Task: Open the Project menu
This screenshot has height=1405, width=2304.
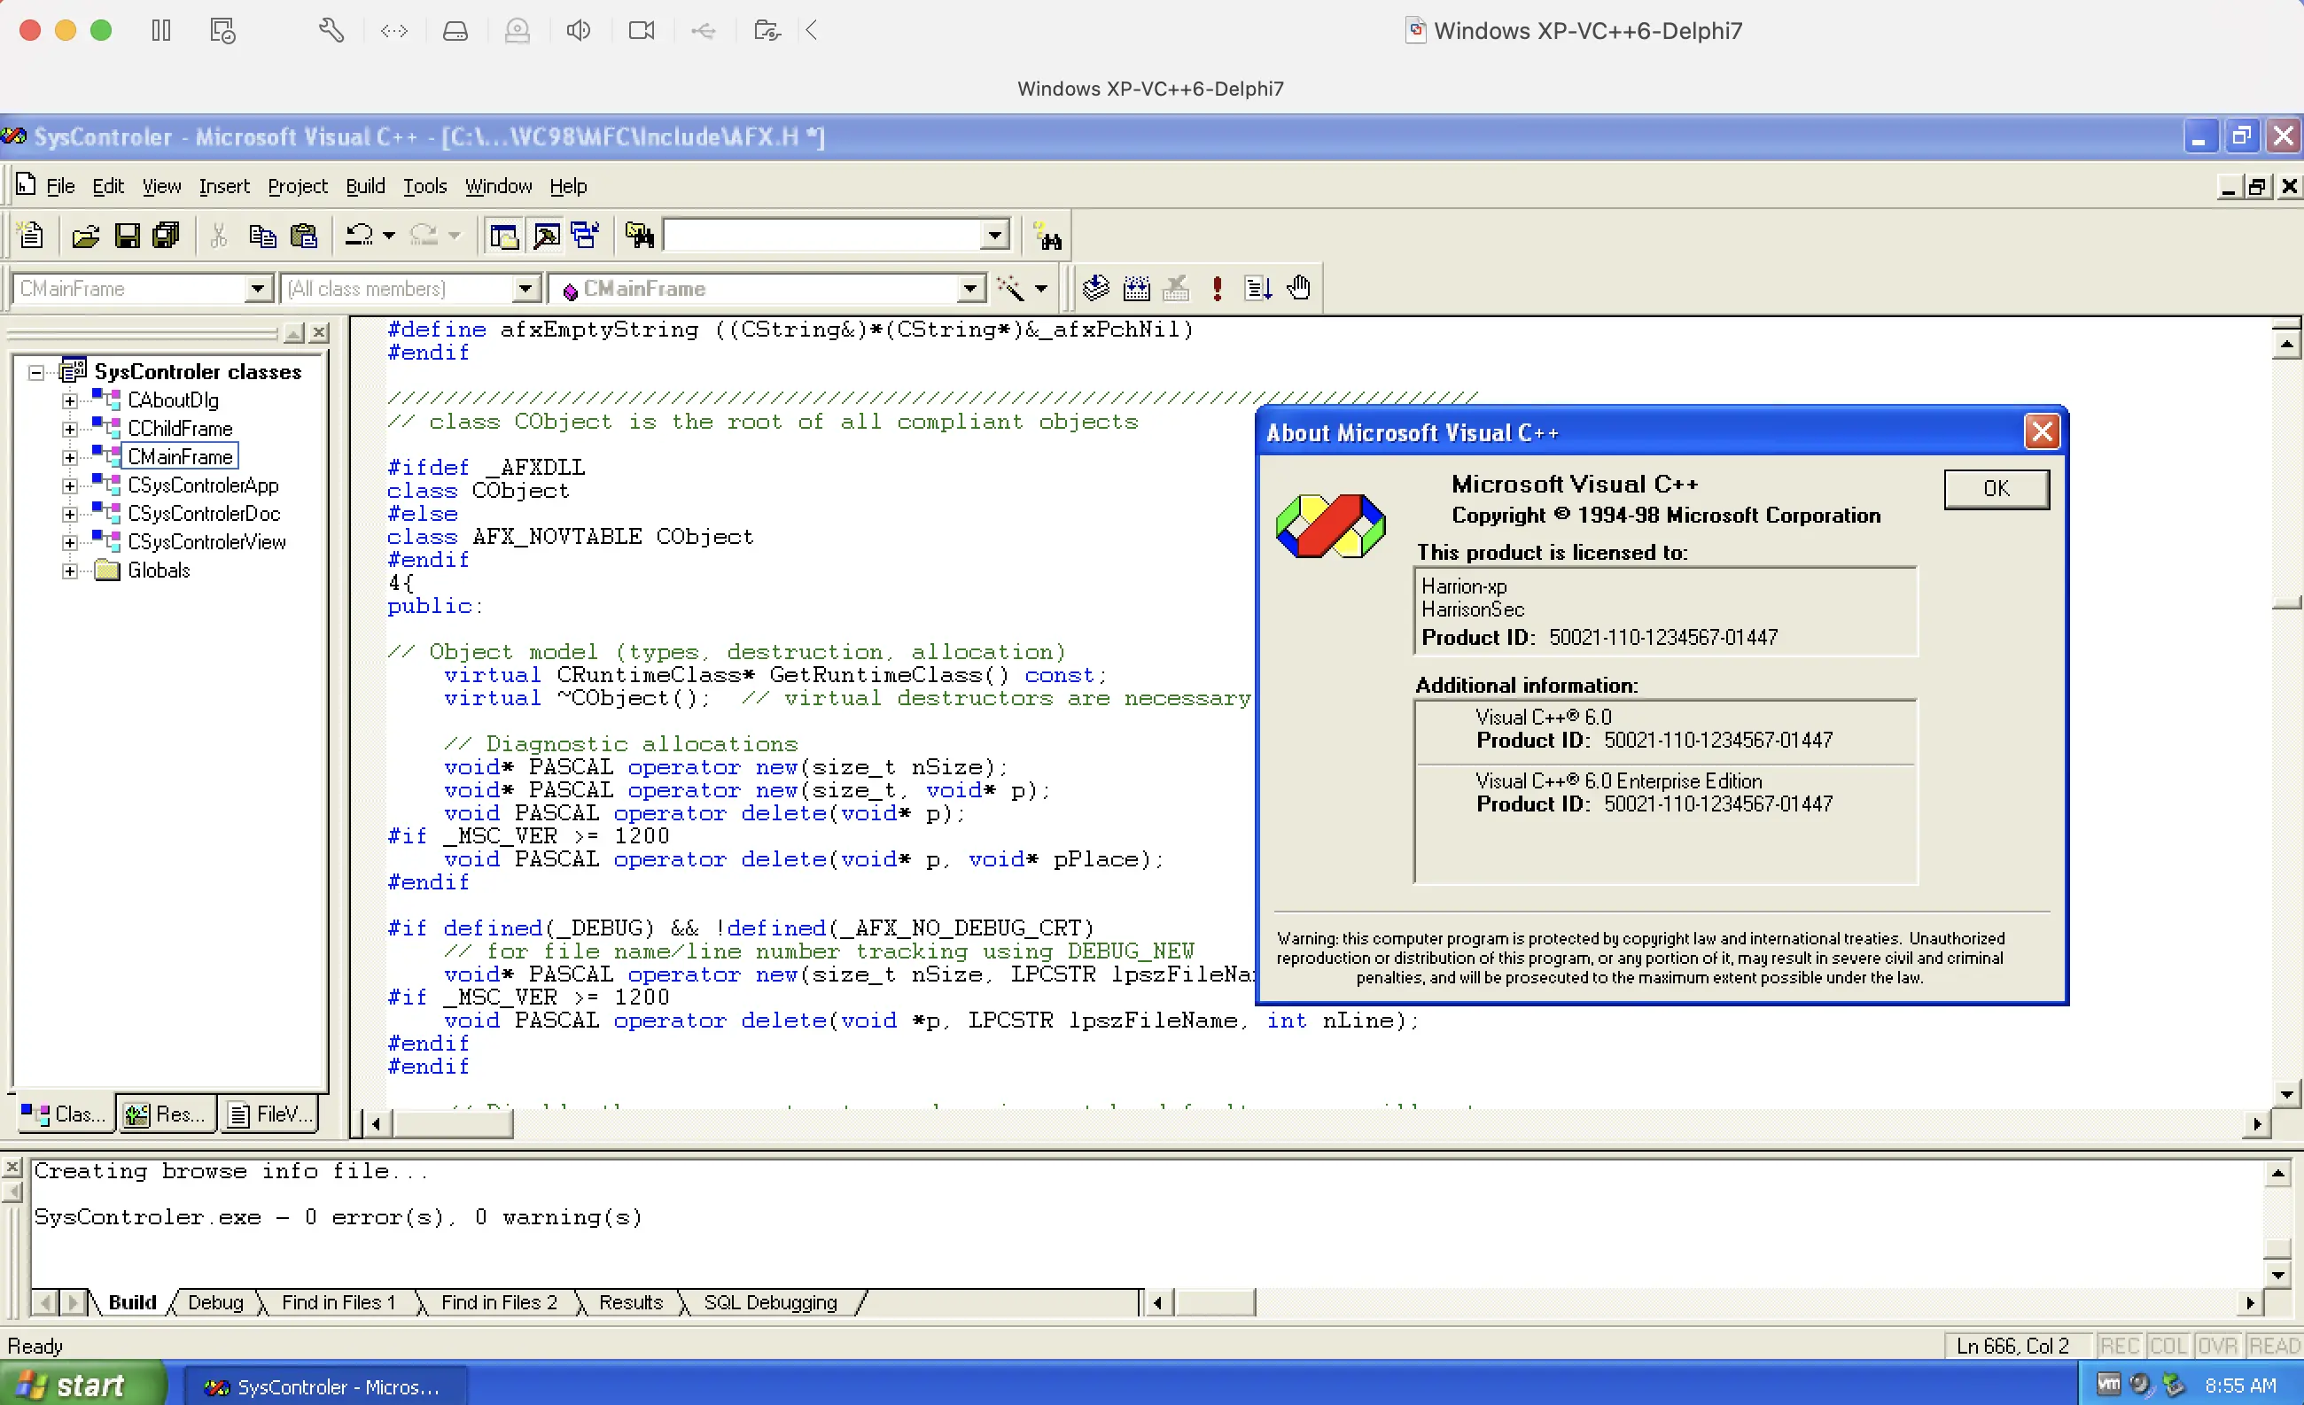Action: (298, 186)
